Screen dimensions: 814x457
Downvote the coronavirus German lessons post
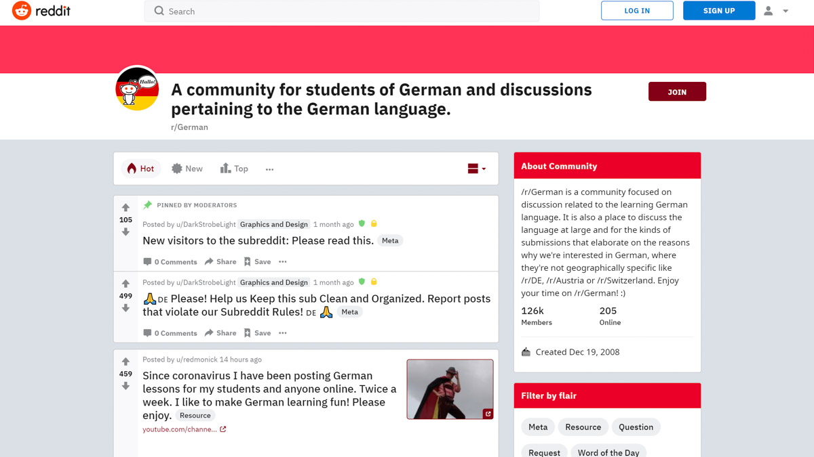point(125,386)
